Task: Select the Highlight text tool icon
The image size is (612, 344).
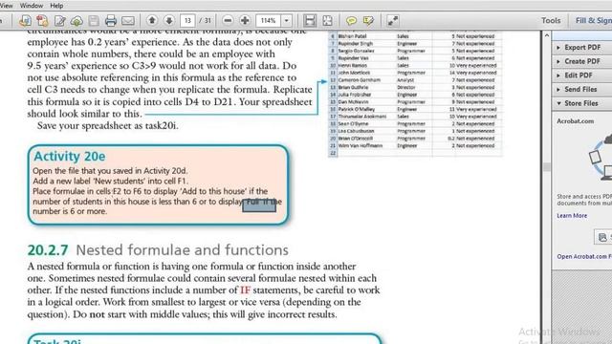Action: 368,20
